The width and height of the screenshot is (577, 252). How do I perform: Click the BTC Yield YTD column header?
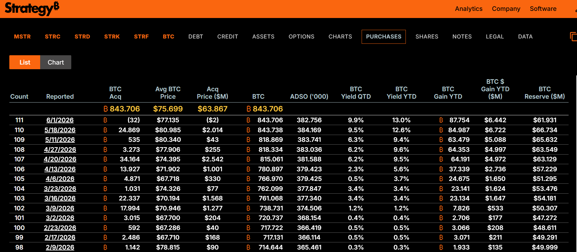point(401,93)
